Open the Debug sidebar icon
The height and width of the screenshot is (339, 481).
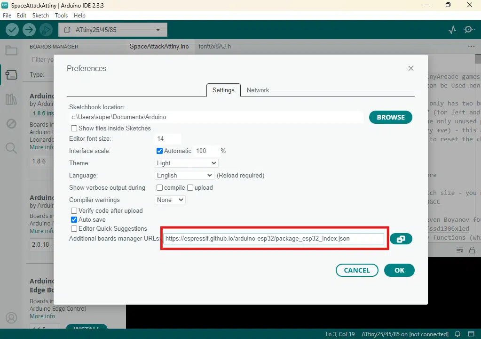click(x=11, y=124)
